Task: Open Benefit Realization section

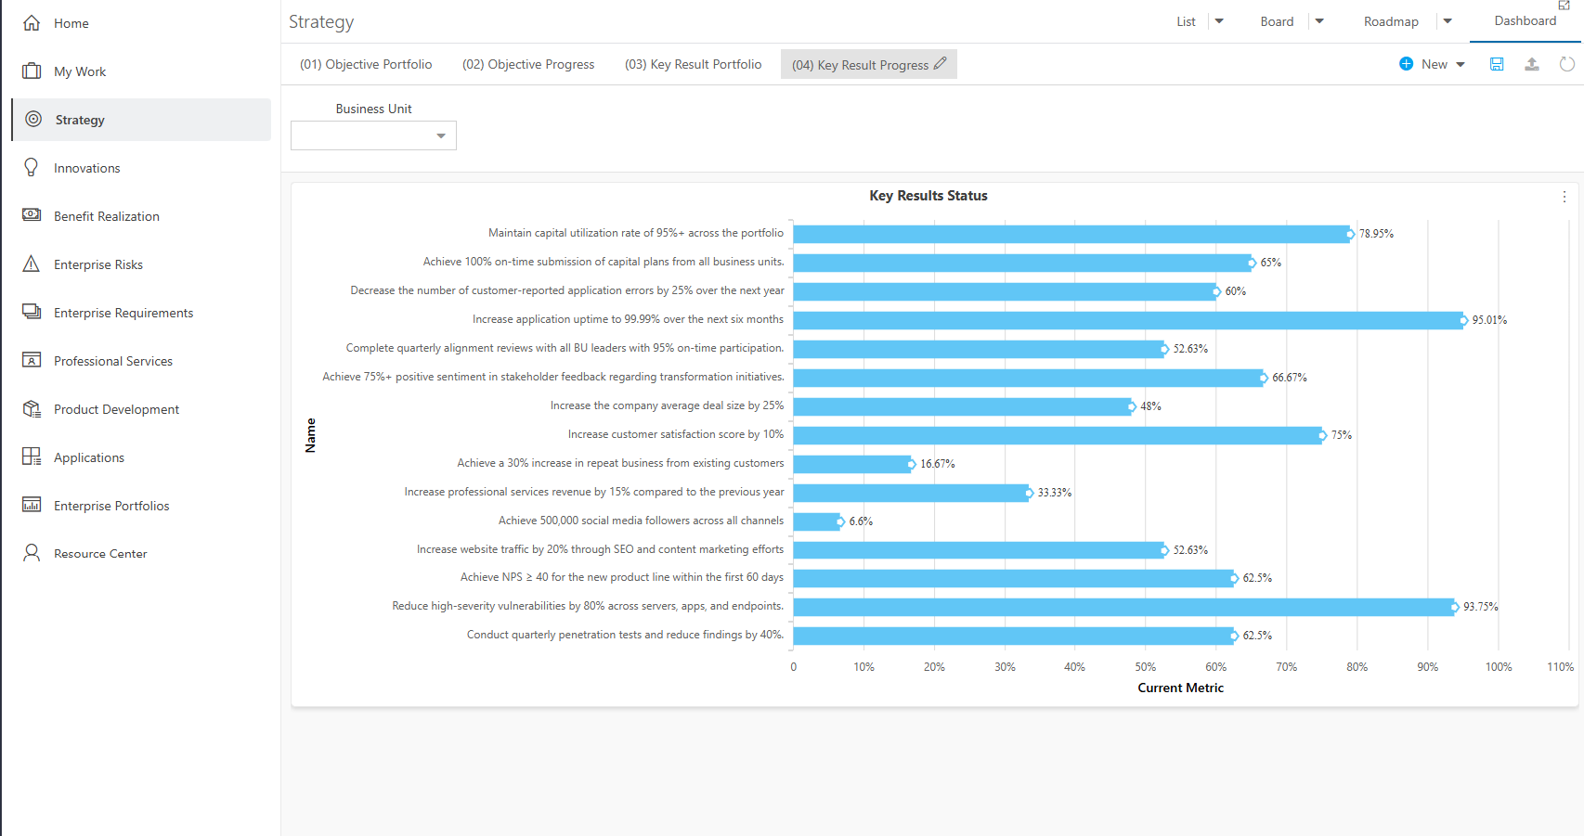Action: (107, 216)
